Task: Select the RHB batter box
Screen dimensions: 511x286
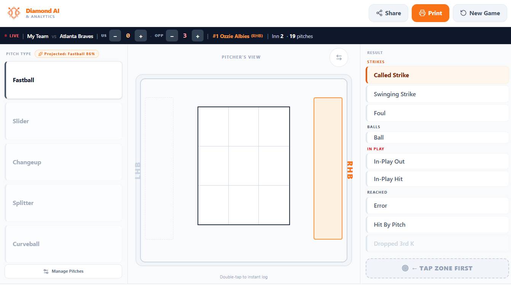Action: (328, 168)
